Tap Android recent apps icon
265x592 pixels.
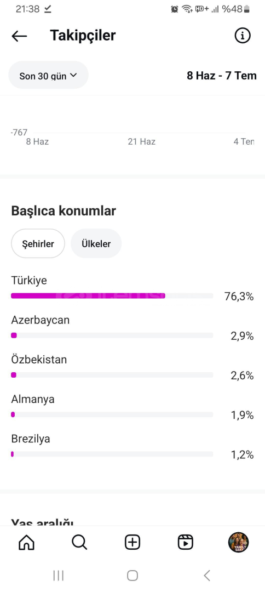pyautogui.click(x=59, y=576)
